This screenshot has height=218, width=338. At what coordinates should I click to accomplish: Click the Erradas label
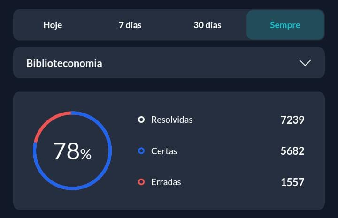(x=166, y=182)
